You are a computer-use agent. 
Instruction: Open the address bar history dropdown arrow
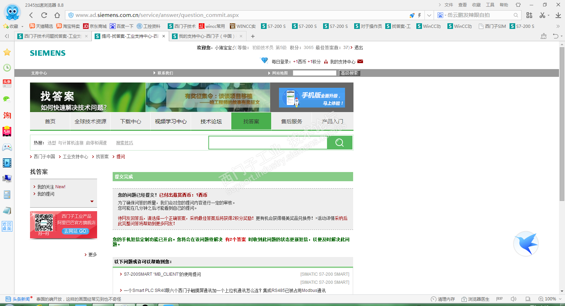(x=429, y=15)
